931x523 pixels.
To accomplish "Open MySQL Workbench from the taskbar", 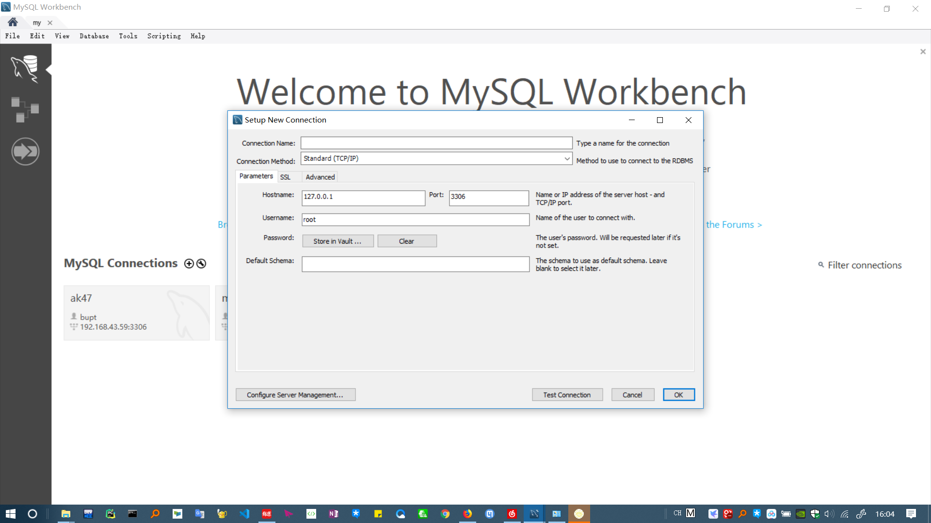I will [x=534, y=514].
